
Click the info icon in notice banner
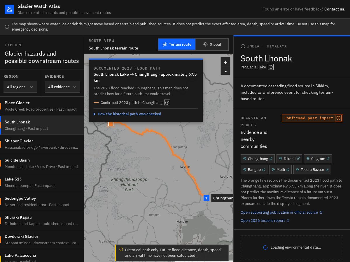tap(7, 27)
